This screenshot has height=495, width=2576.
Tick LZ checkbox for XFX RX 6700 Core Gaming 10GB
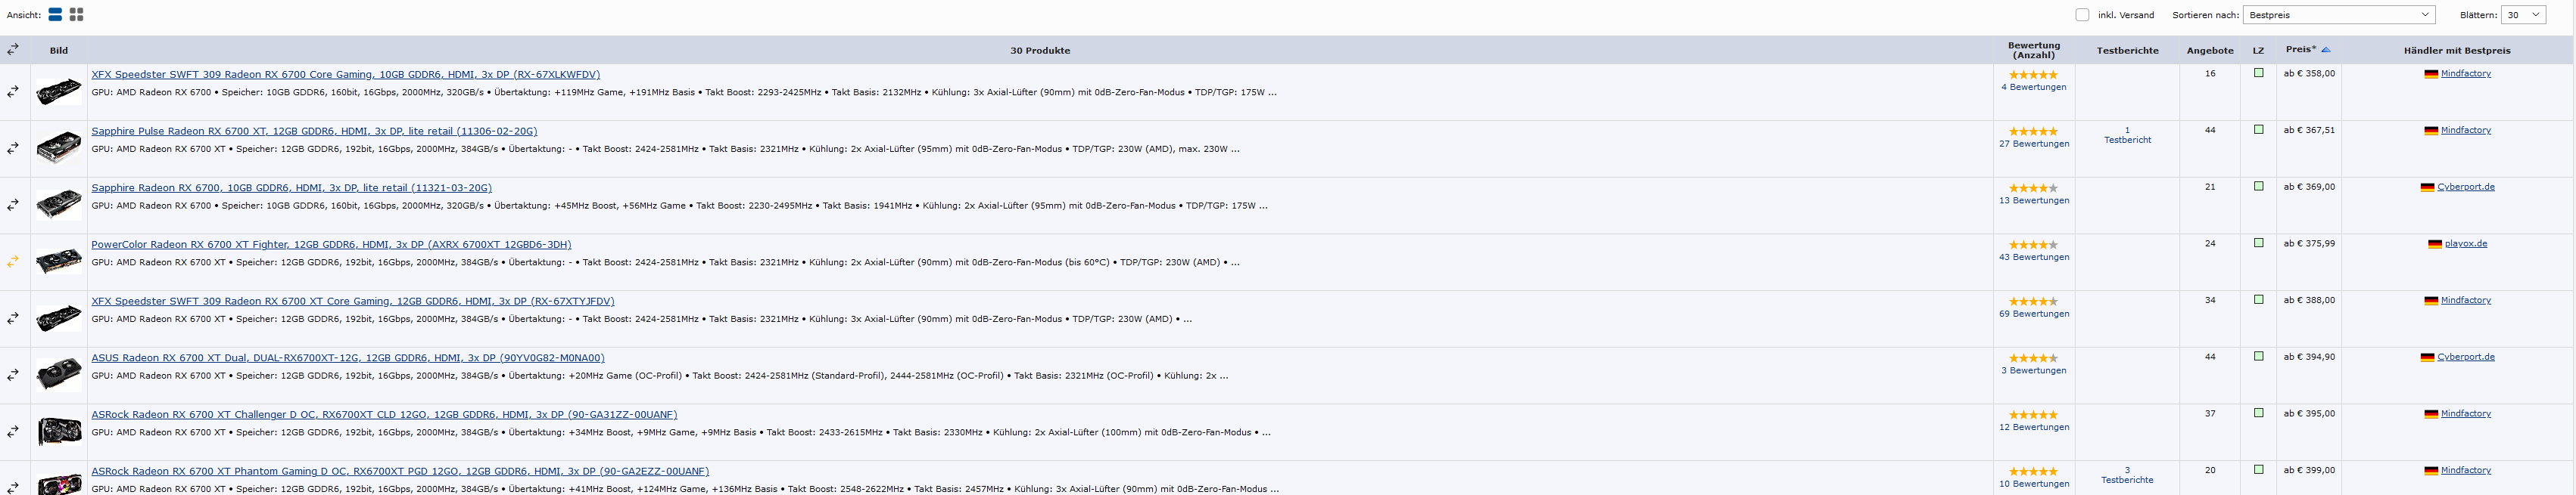[x=2258, y=73]
